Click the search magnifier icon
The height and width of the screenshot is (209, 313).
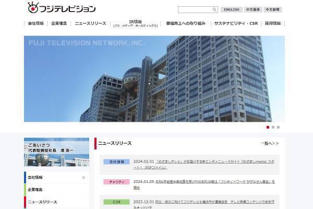(x=214, y=9)
